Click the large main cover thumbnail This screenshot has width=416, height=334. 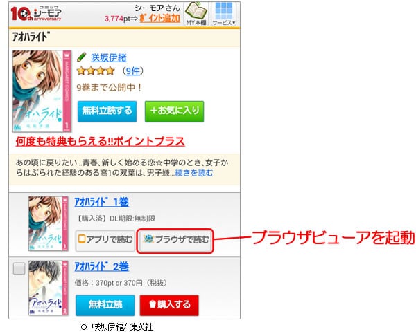coord(42,91)
